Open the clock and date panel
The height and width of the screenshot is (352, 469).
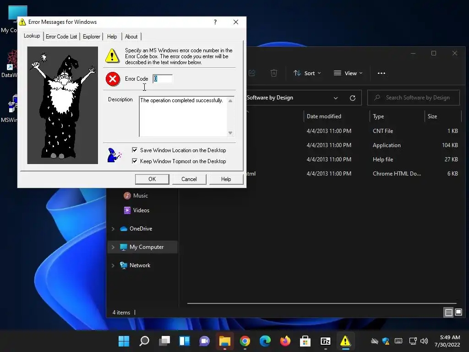(x=447, y=341)
